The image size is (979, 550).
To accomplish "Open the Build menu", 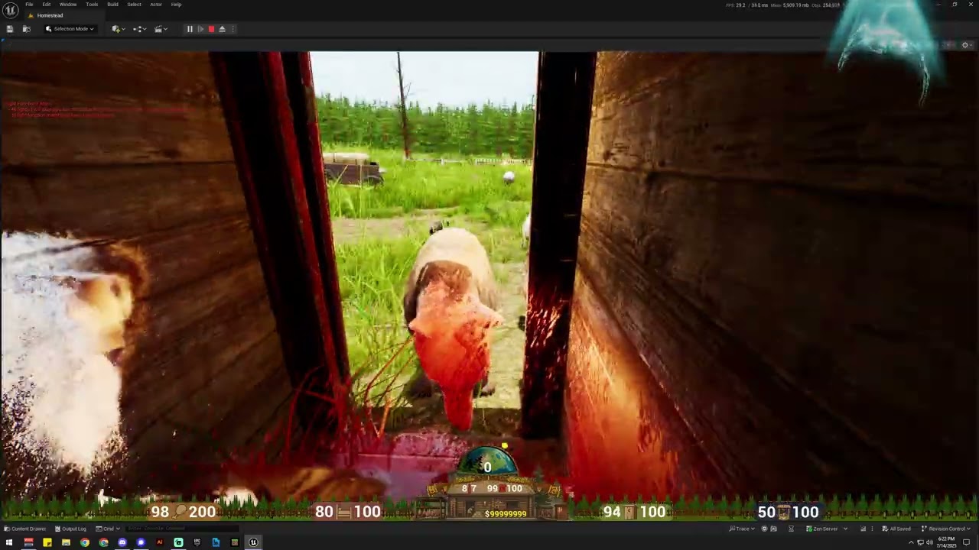I will [112, 5].
